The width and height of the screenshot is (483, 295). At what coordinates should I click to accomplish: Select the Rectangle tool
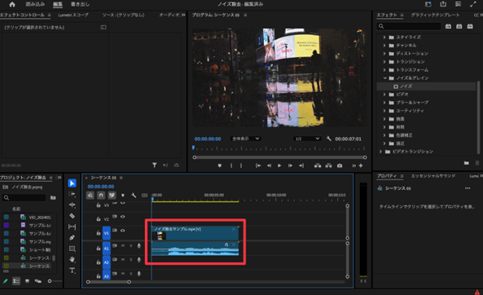pos(72,249)
